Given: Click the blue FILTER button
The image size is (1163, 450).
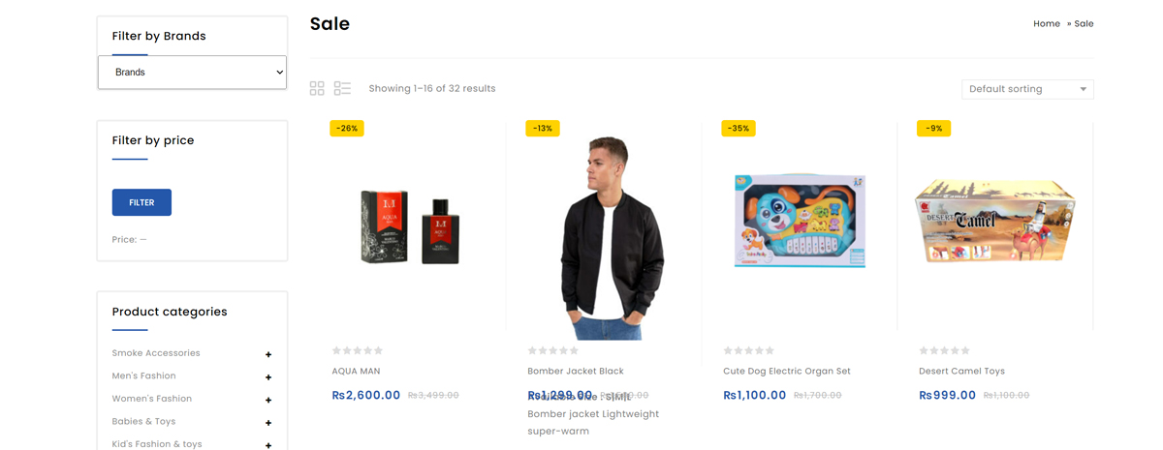Looking at the screenshot, I should click(x=141, y=202).
